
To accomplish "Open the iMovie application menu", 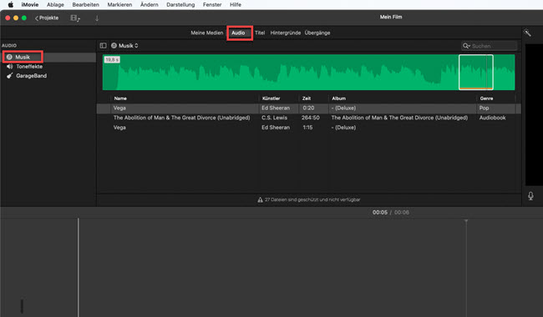I will point(30,4).
